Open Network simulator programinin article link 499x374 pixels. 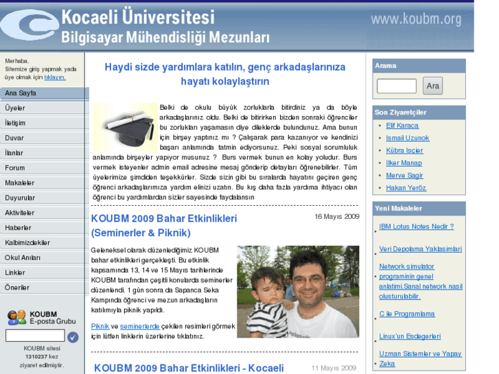420,281
